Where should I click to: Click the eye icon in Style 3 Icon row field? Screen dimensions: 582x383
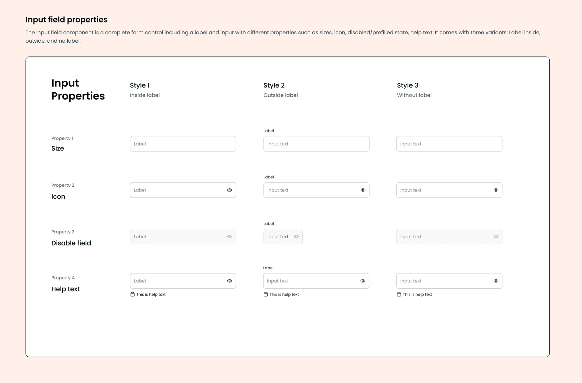[x=496, y=190]
